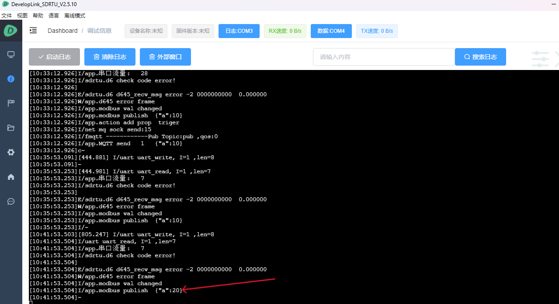Click the DevelopLink green logo icon
559x304 pixels.
point(10,31)
